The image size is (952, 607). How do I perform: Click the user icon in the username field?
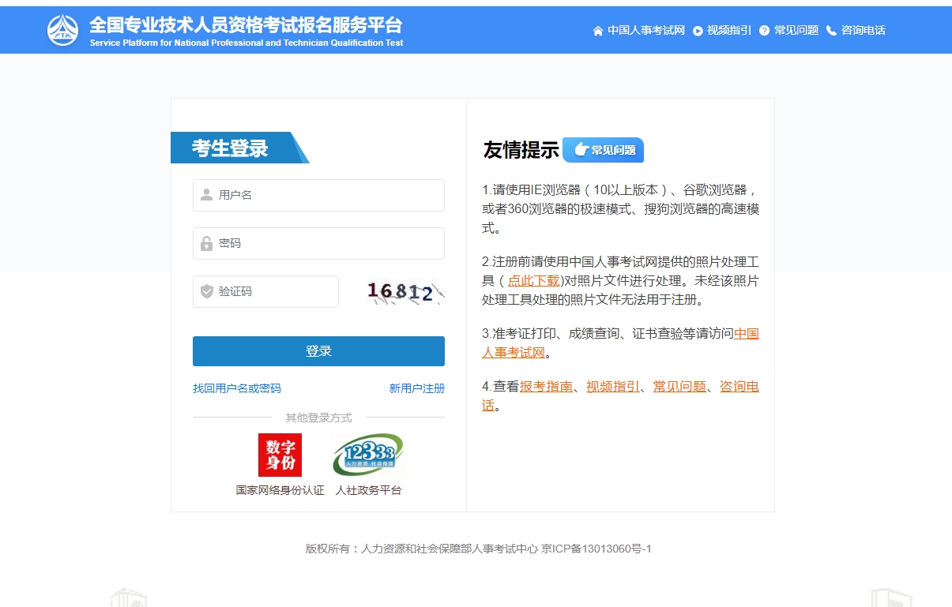pyautogui.click(x=206, y=195)
